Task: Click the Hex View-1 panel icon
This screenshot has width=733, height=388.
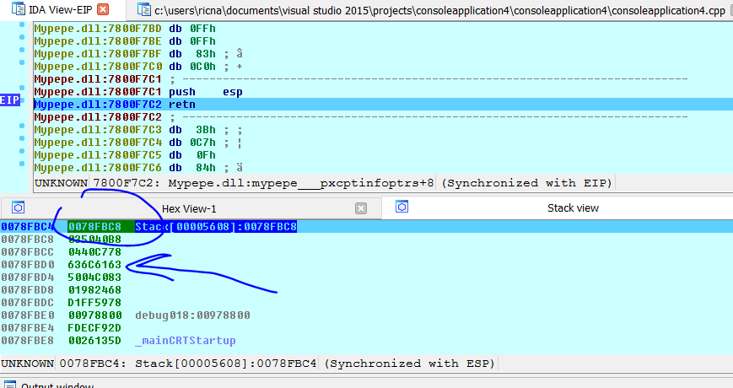Action: [x=19, y=207]
